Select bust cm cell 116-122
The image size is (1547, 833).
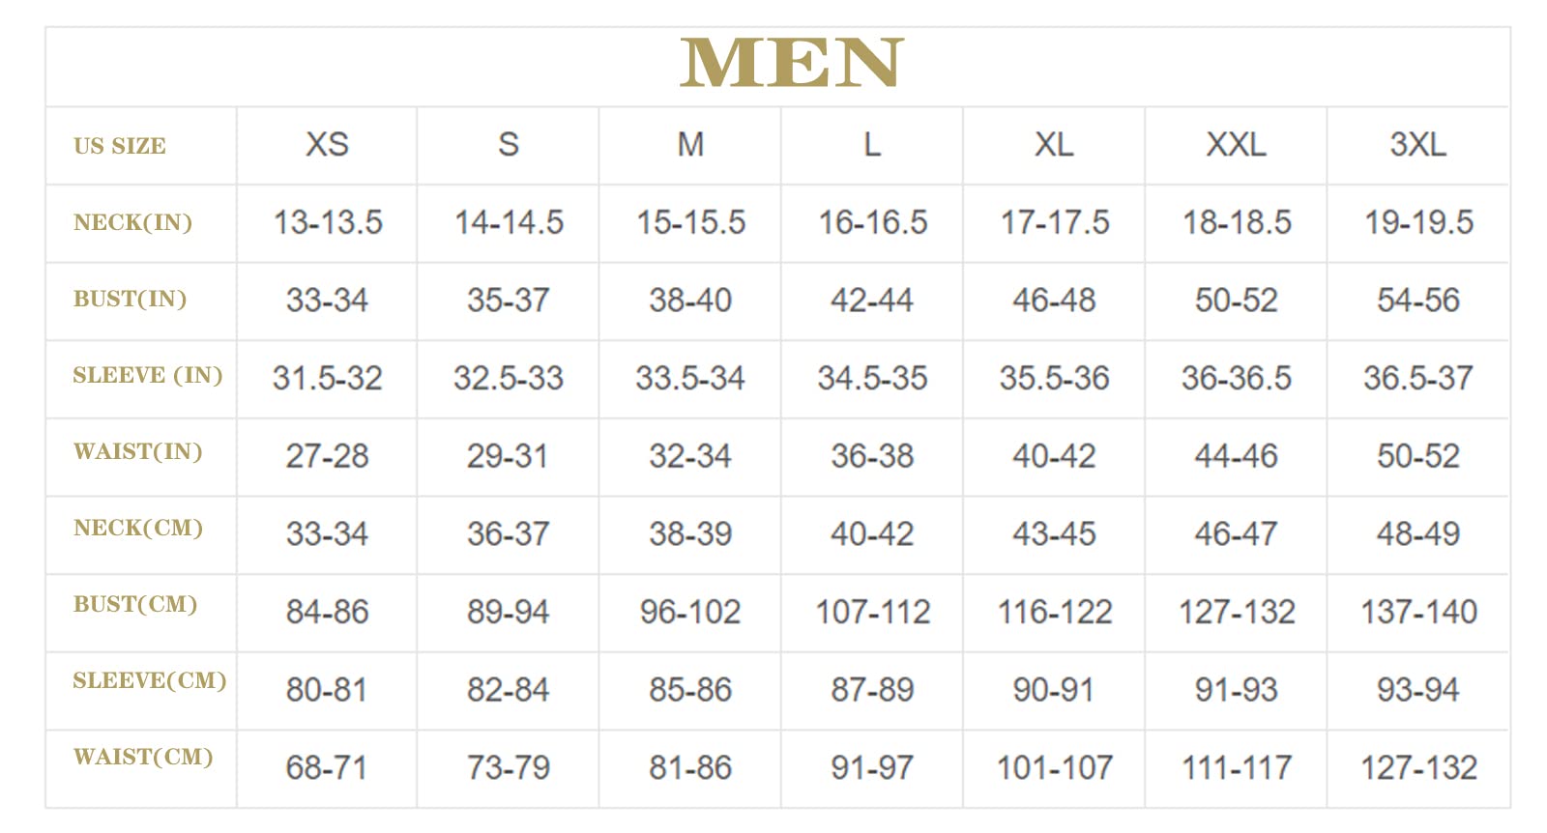coord(1055,612)
